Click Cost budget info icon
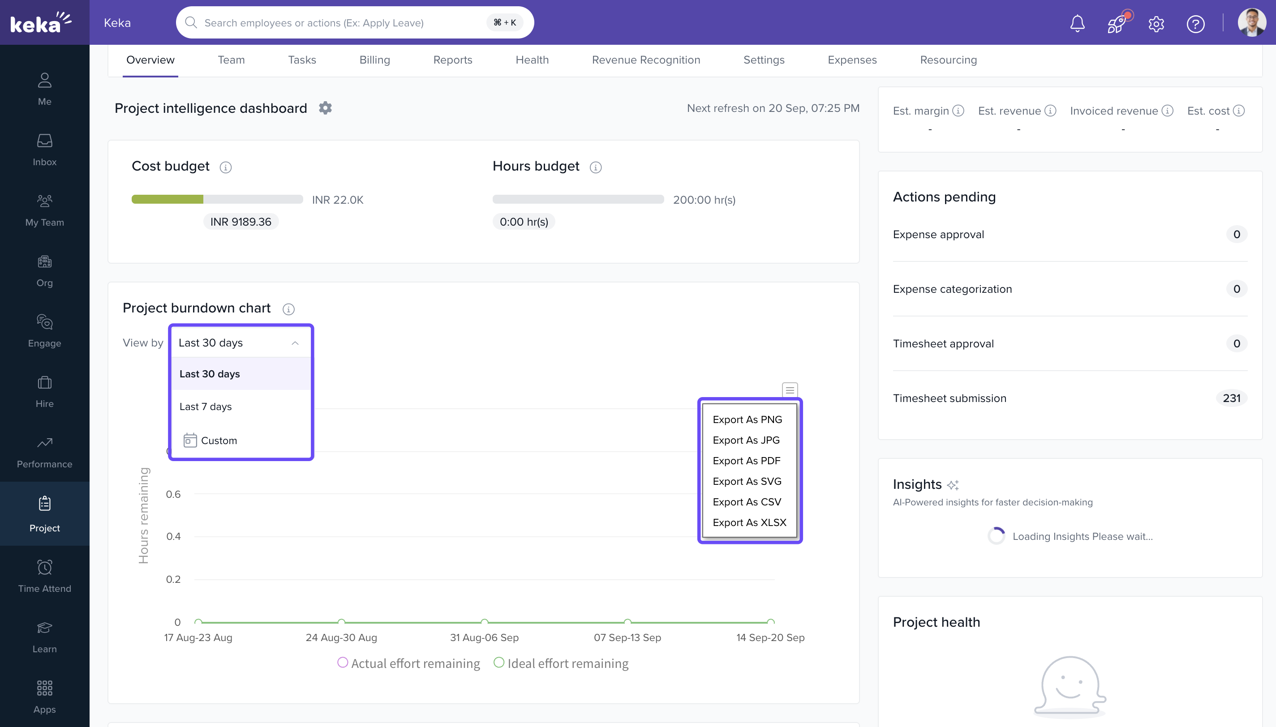The width and height of the screenshot is (1276, 727). point(226,167)
